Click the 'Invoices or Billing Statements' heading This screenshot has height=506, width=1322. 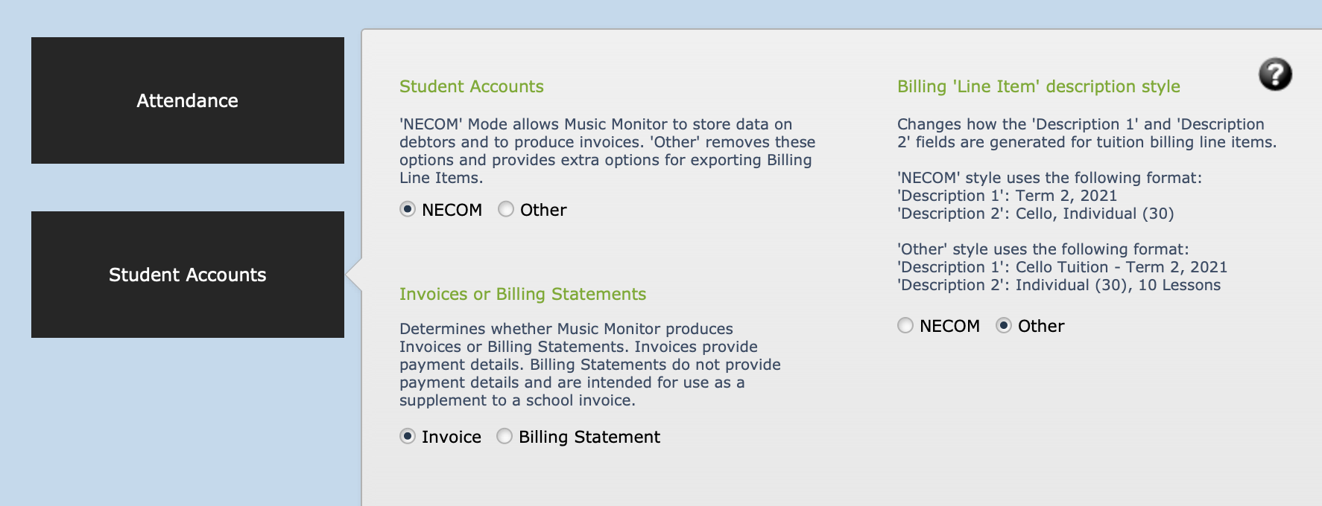coord(522,294)
